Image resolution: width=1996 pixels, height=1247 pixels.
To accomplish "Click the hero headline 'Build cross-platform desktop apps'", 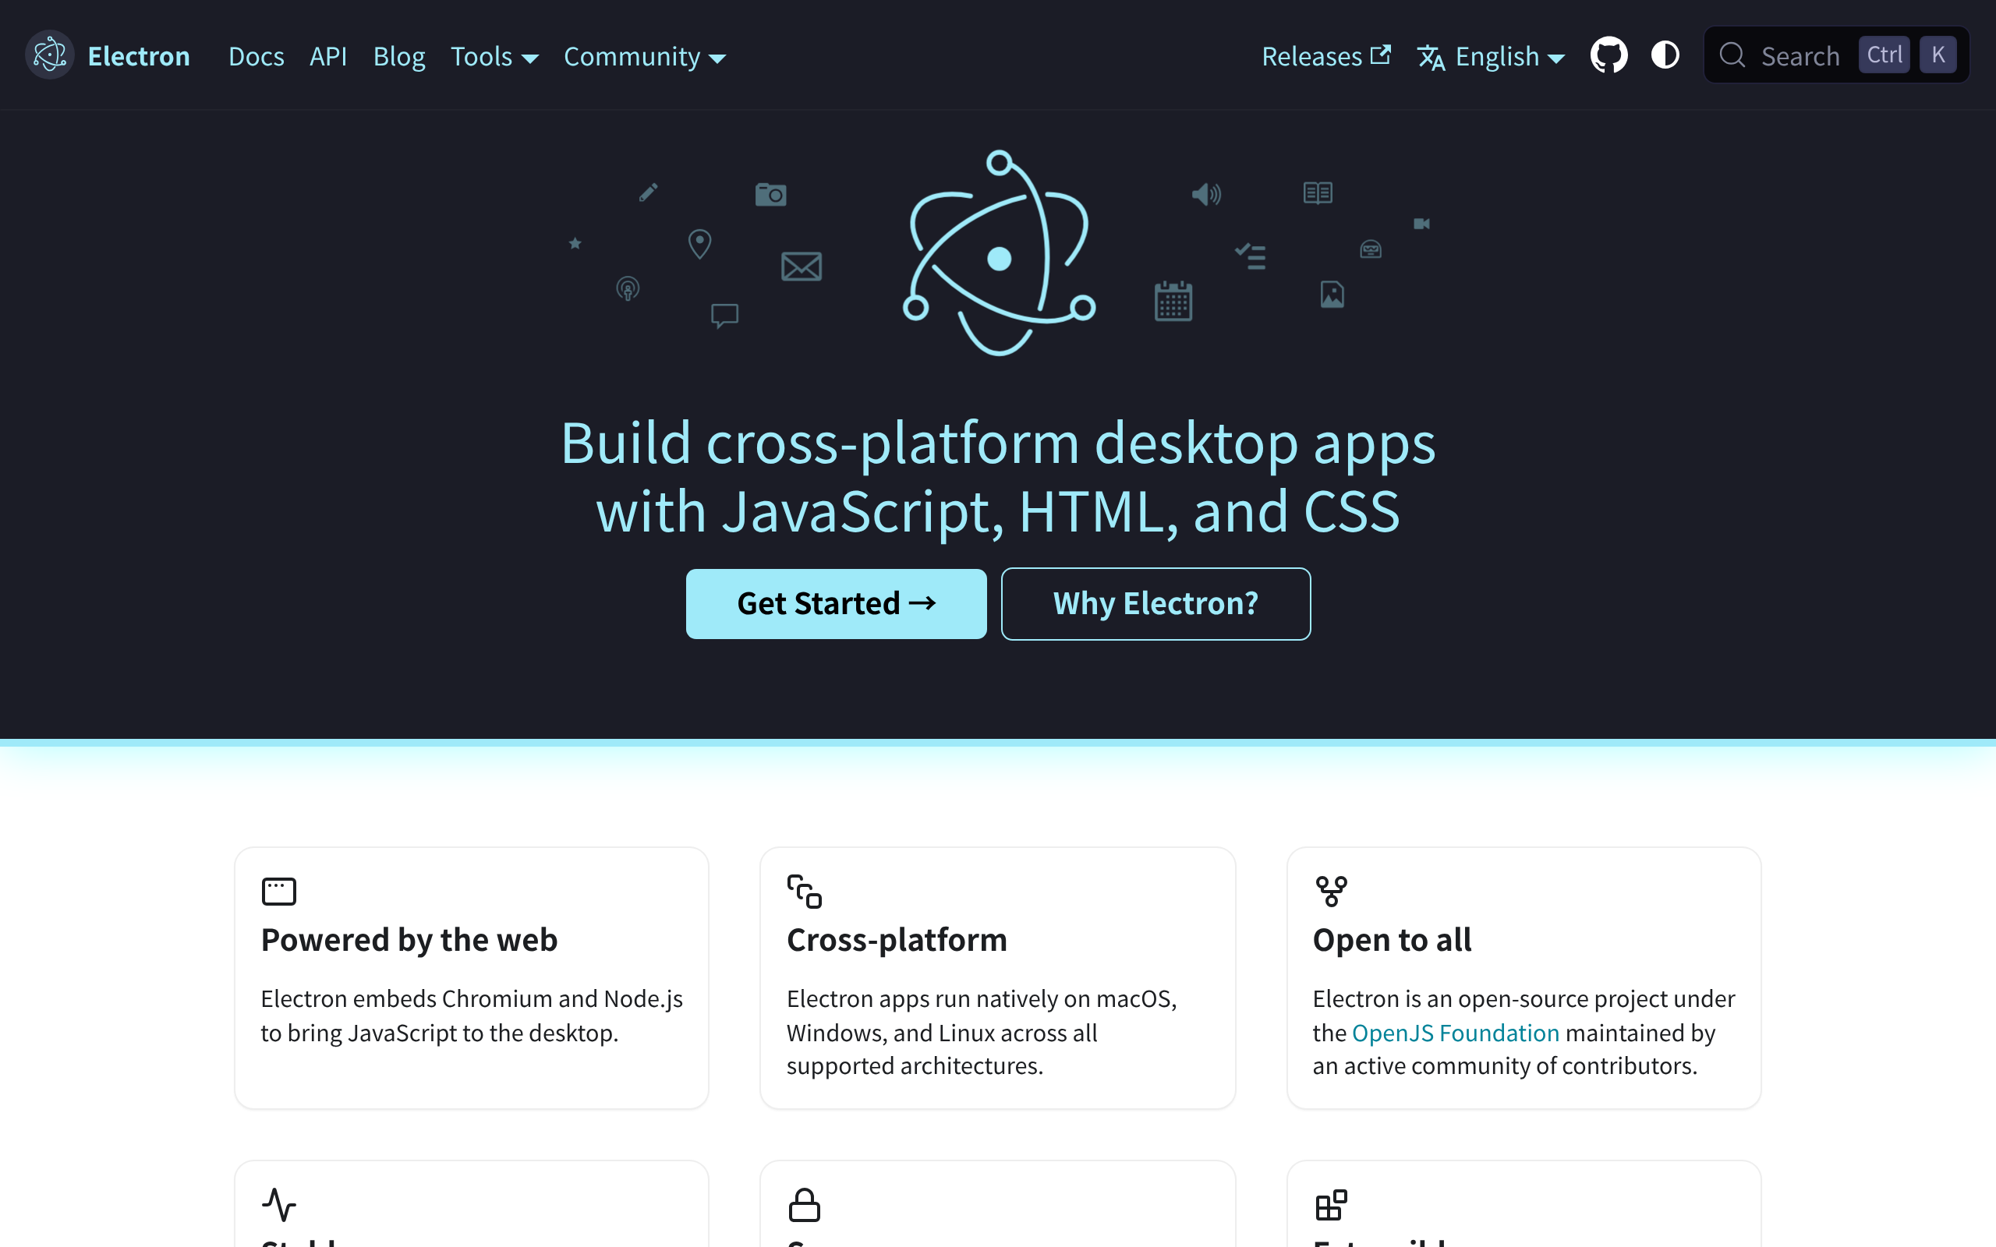I will click(x=998, y=443).
